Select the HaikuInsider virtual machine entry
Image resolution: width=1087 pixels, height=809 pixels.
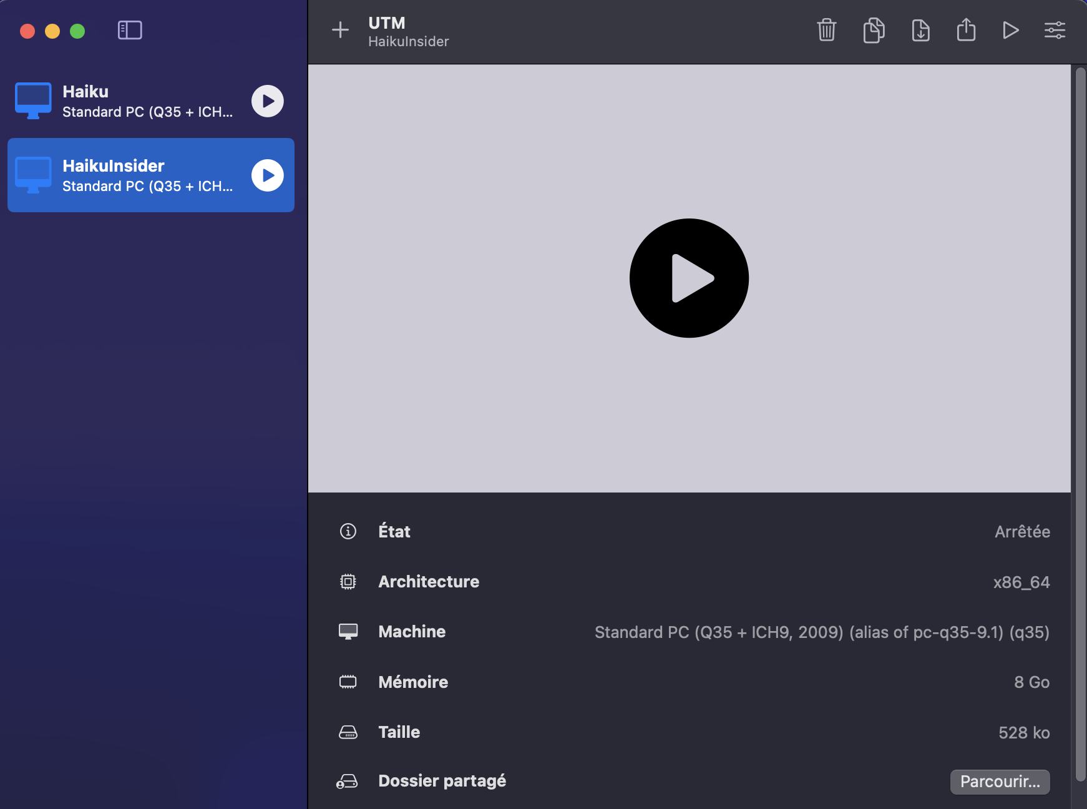(151, 175)
